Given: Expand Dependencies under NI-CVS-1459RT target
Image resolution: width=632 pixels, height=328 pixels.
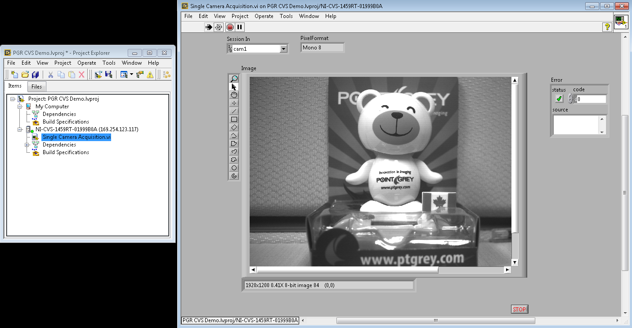Looking at the screenshot, I should click(27, 145).
